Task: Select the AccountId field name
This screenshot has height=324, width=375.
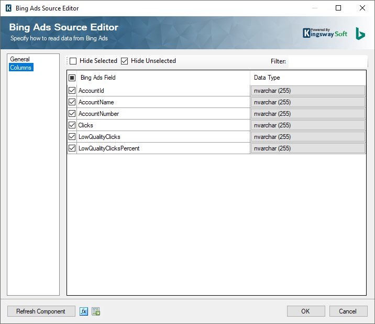Action: point(91,91)
